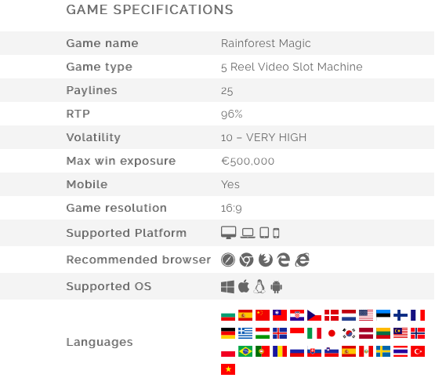The width and height of the screenshot is (435, 385).
Task: Choose the Brazilian flag language
Action: (245, 351)
